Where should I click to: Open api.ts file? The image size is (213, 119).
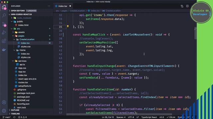(x=22, y=64)
